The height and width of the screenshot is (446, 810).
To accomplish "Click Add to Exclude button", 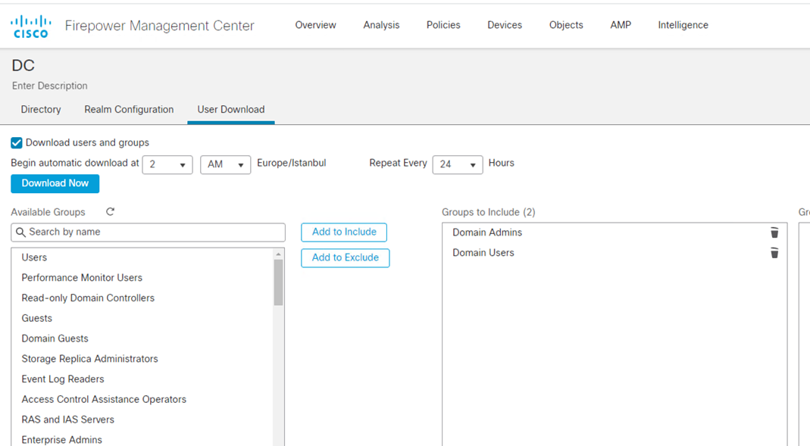I will coord(345,257).
